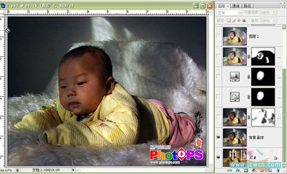
Task: Open the fill slider arrow
Action: click(274, 21)
